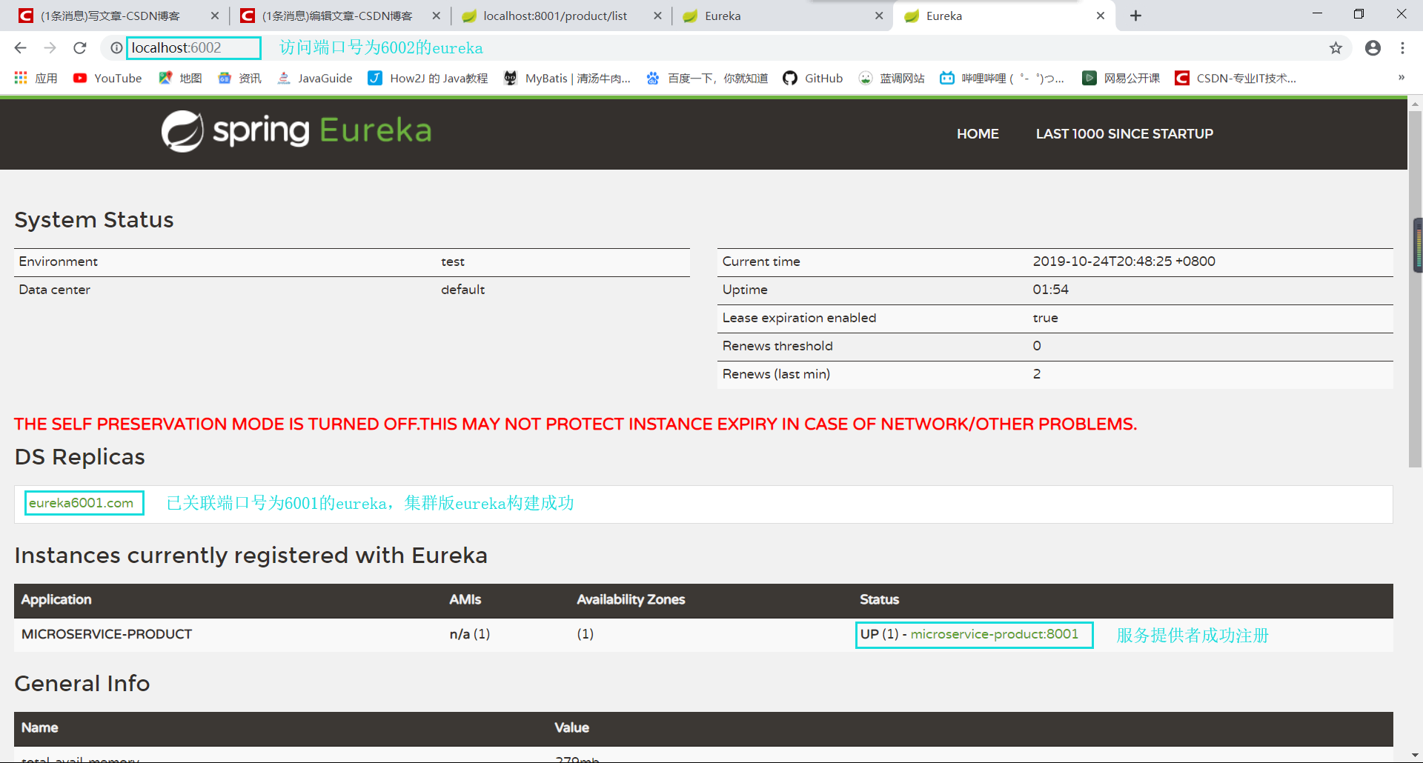Viewport: 1423px width, 763px height.
Task: Select the MICROSERVICE-PRODUCT application cell
Action: (x=107, y=634)
